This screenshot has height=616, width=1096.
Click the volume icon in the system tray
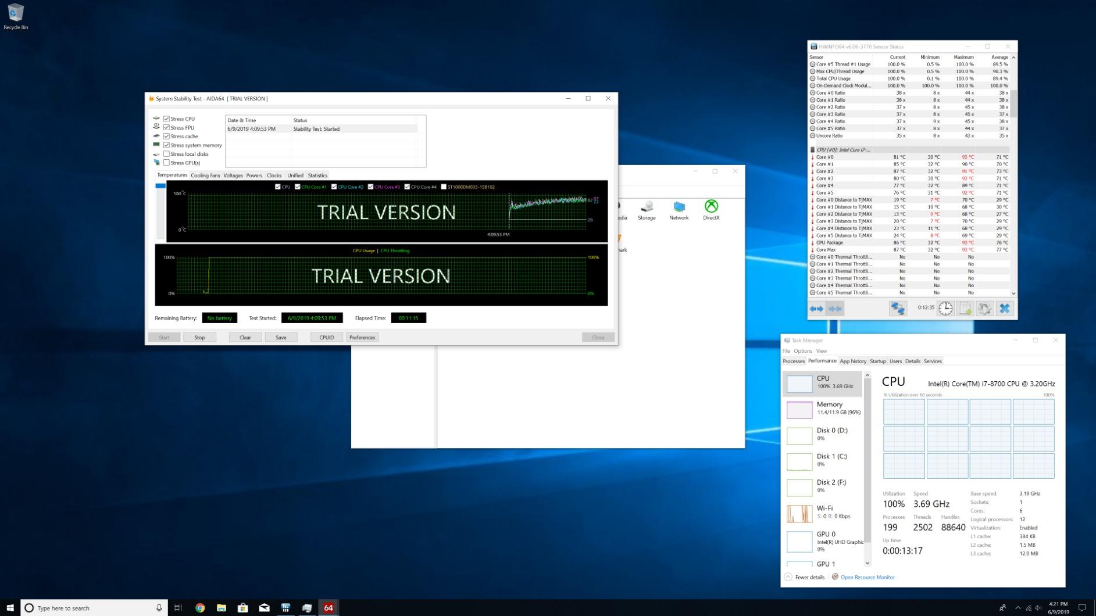click(x=1038, y=608)
